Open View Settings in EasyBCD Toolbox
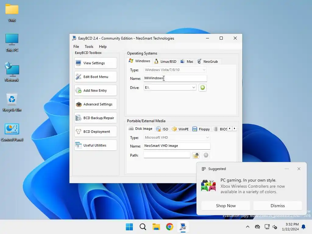312x234 pixels. [x=95, y=63]
